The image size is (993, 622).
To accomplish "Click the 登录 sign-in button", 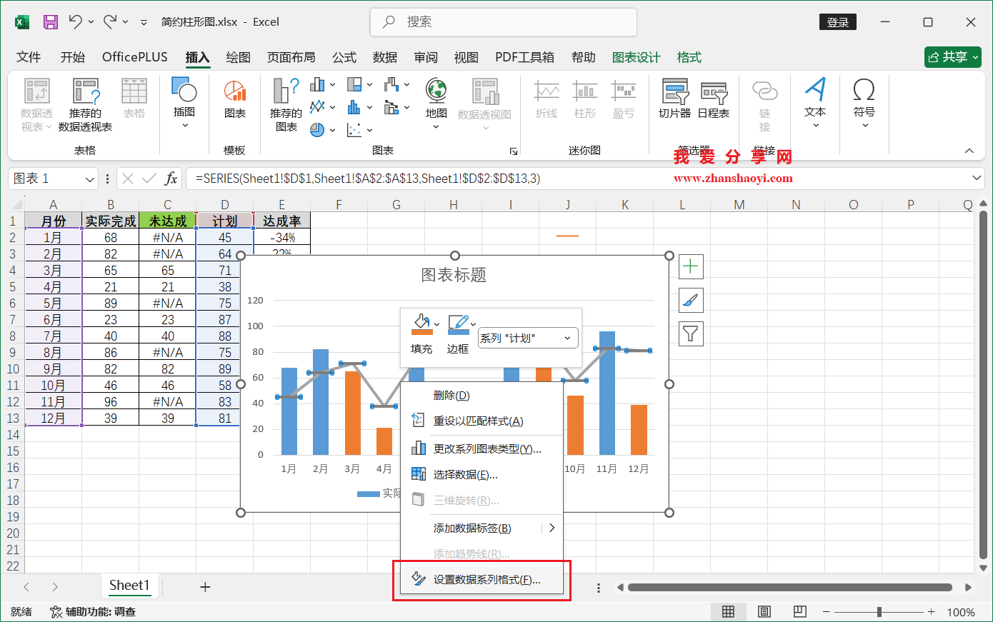I will pyautogui.click(x=837, y=22).
